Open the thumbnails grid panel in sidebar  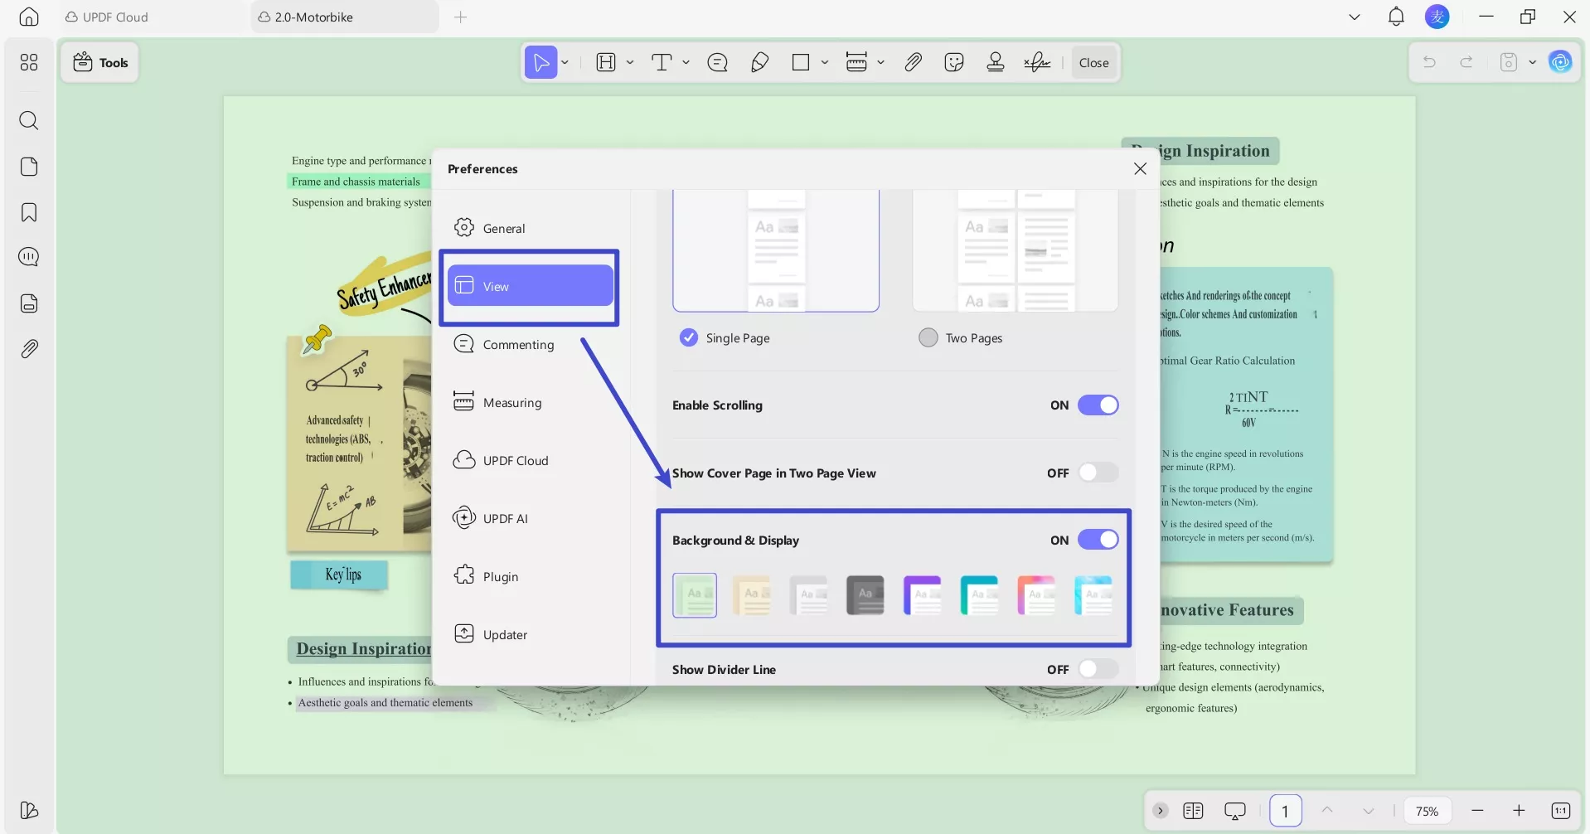(x=29, y=62)
